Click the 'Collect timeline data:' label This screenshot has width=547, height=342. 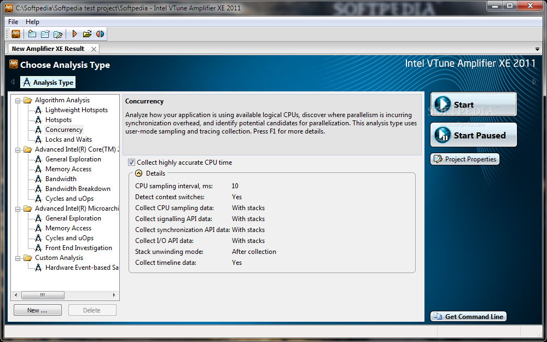166,263
